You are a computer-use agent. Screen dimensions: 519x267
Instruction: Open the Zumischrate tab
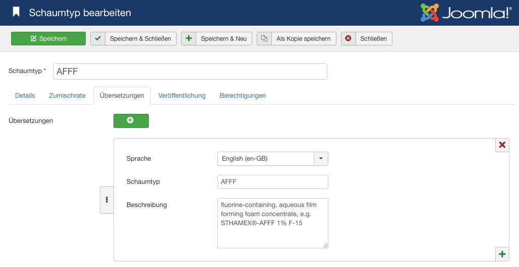coord(67,96)
